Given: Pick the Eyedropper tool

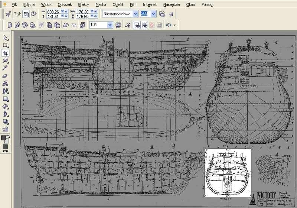Looking at the screenshot, I should (x=5, y=68).
